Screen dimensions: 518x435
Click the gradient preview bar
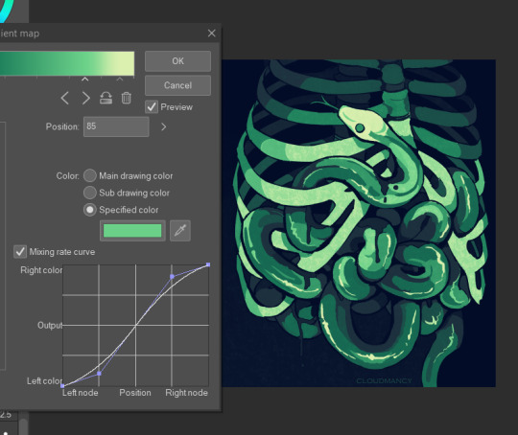click(67, 63)
